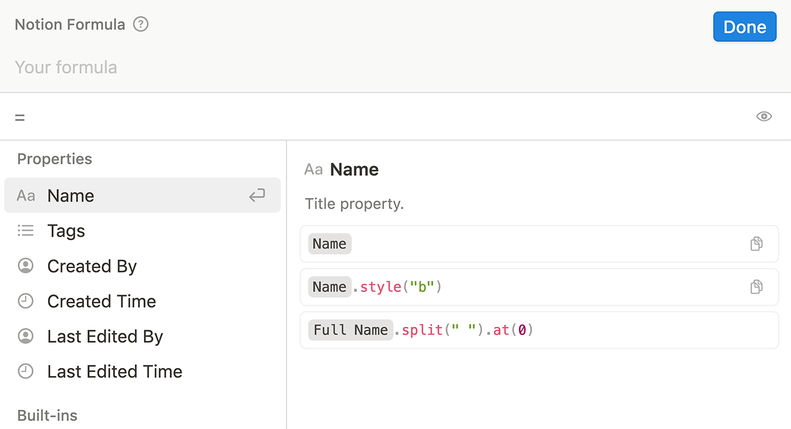Select the Created By property
The width and height of the screenshot is (791, 429).
click(x=142, y=266)
